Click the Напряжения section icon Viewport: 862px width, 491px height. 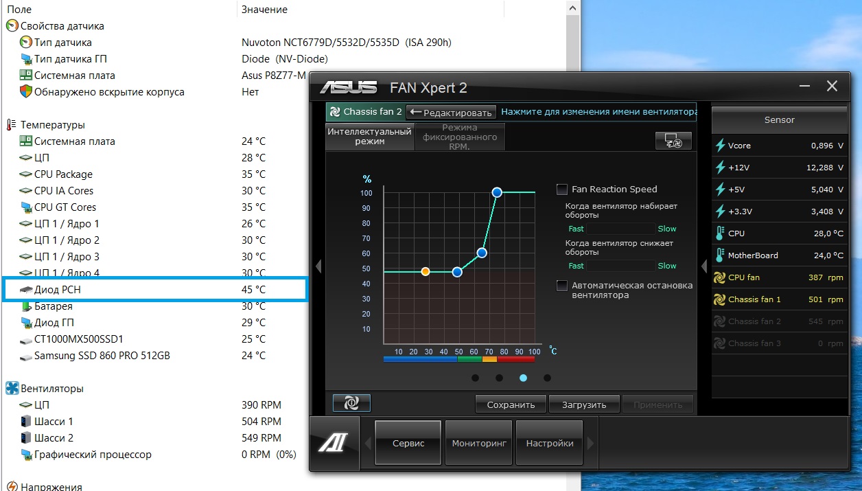click(x=12, y=487)
